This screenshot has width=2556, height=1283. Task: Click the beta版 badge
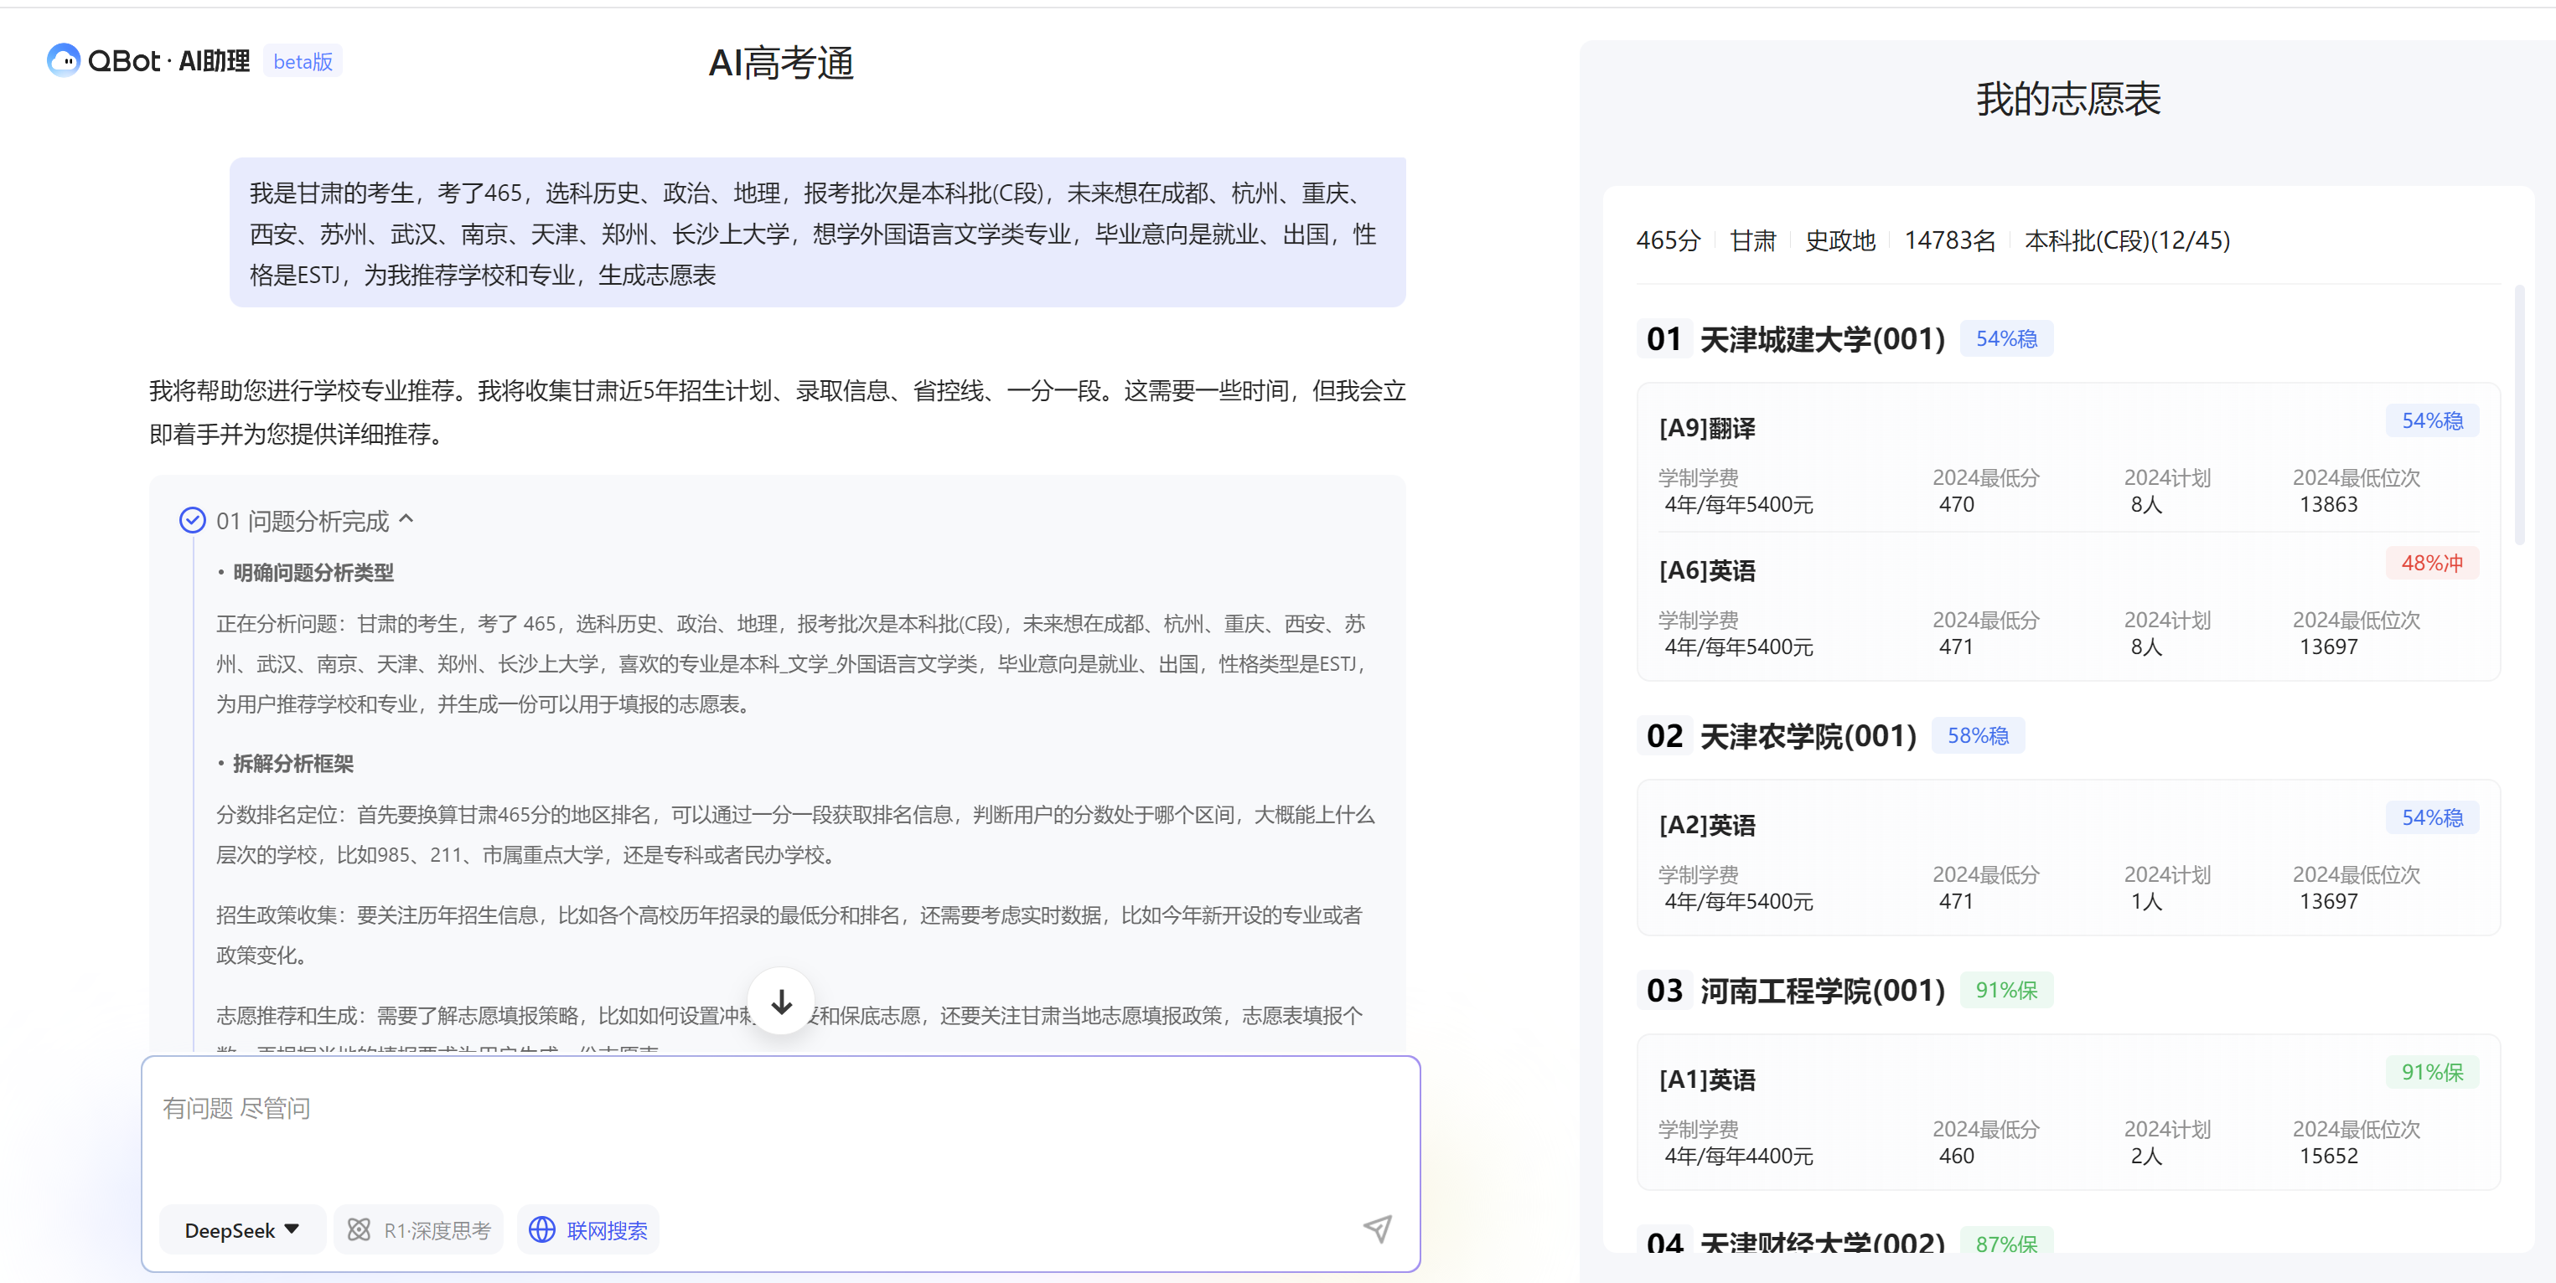(x=303, y=61)
